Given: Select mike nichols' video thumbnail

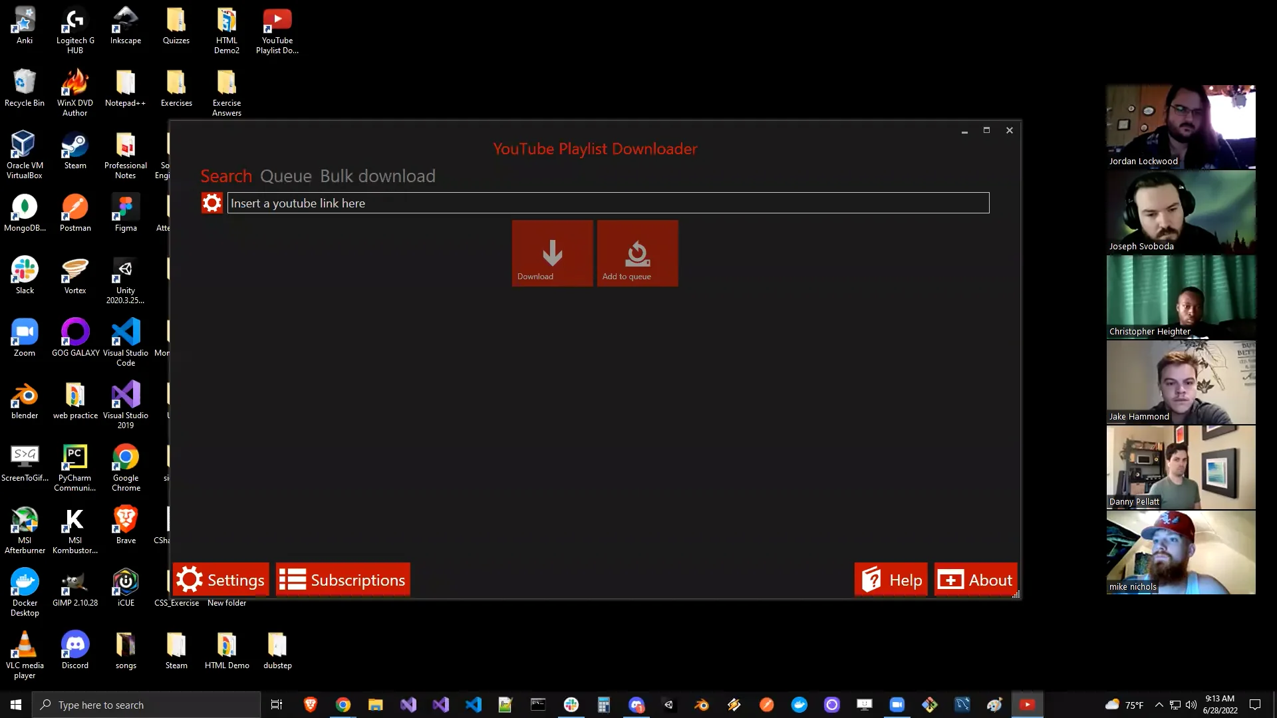Looking at the screenshot, I should click(1181, 552).
